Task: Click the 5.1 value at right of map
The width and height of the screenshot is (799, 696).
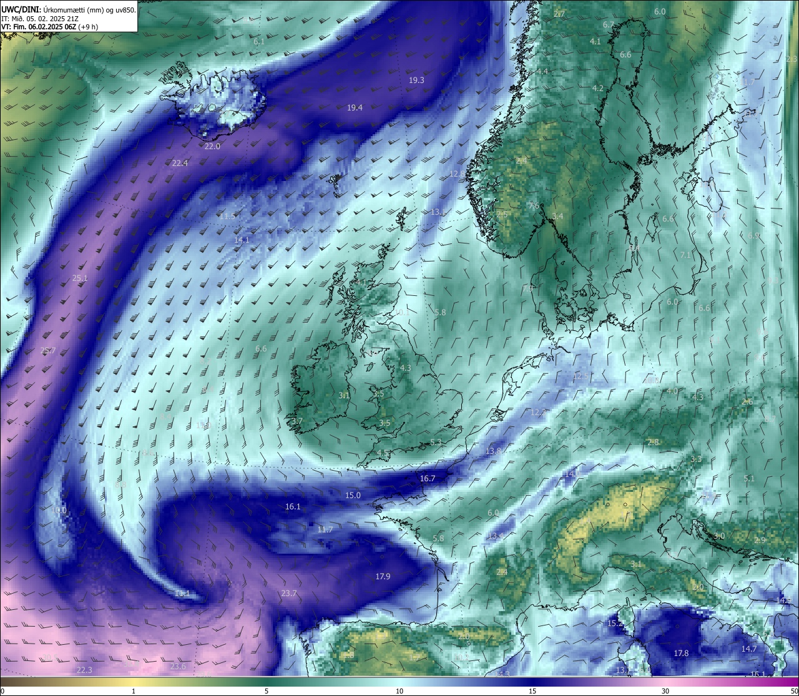Action: coord(750,478)
